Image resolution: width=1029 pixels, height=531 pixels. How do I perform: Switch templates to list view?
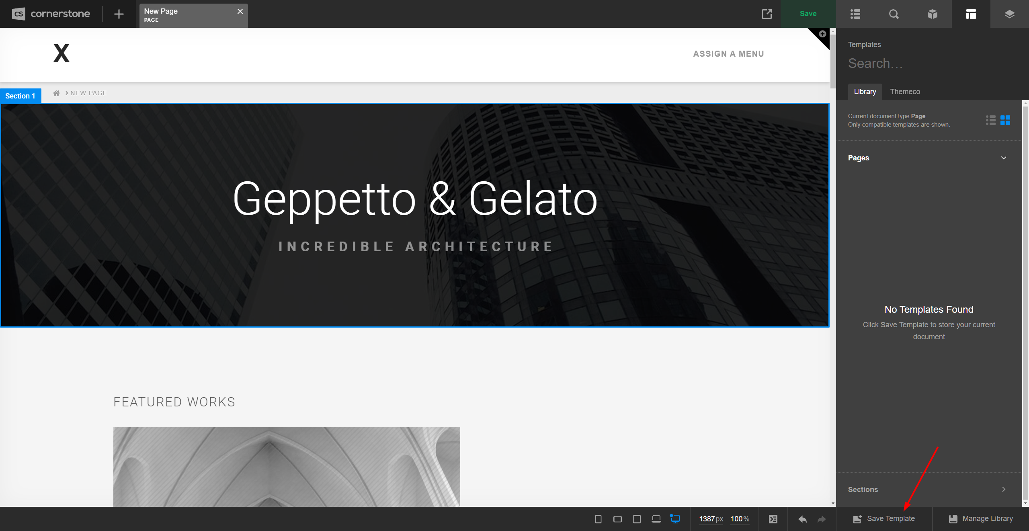990,120
